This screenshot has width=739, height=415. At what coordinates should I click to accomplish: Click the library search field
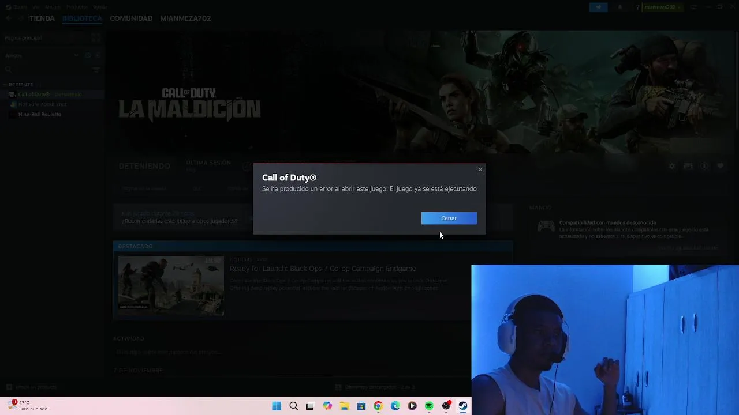pos(46,70)
